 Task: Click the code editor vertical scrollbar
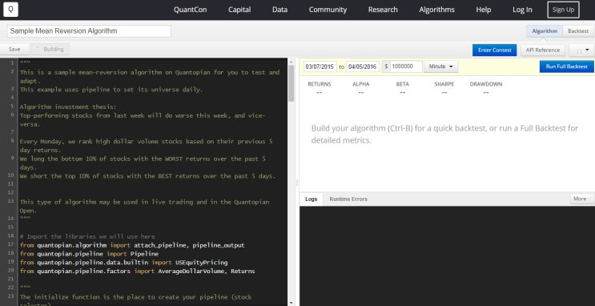[291, 182]
